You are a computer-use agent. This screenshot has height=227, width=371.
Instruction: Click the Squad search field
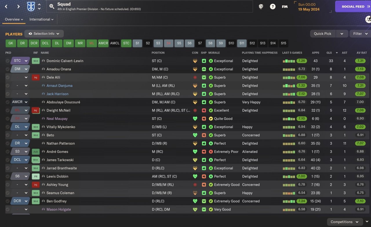click(x=150, y=6)
